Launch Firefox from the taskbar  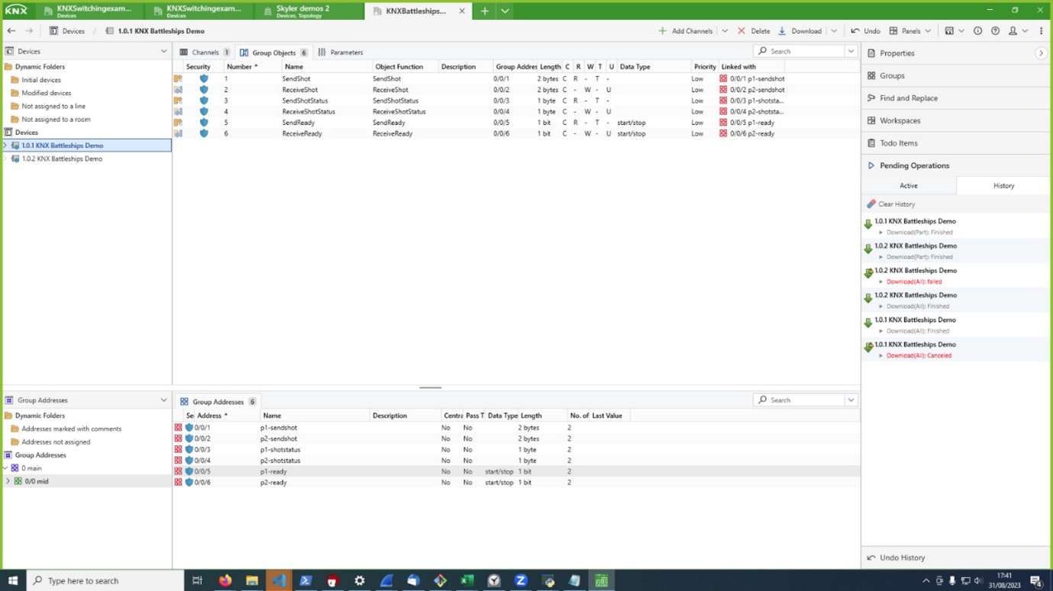click(224, 581)
